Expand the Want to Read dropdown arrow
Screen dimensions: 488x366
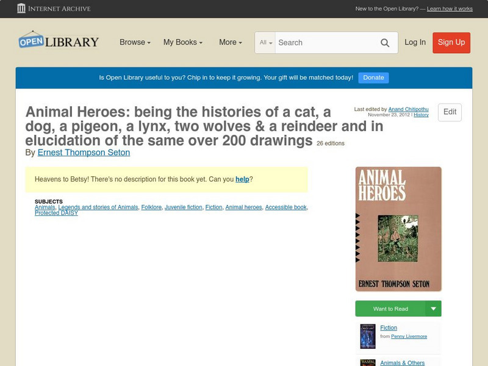coord(434,309)
